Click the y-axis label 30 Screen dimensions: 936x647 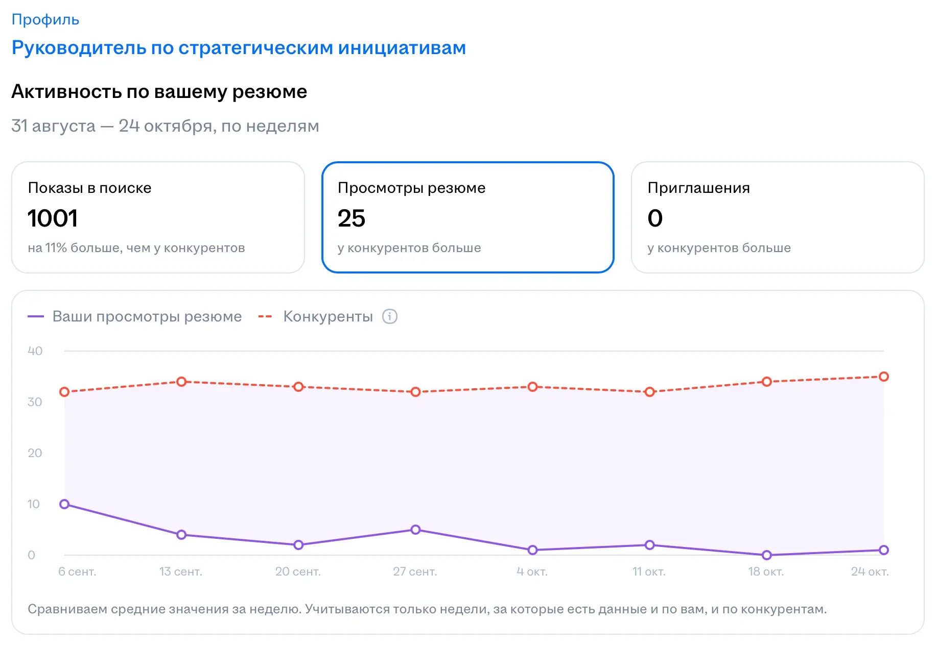(35, 402)
